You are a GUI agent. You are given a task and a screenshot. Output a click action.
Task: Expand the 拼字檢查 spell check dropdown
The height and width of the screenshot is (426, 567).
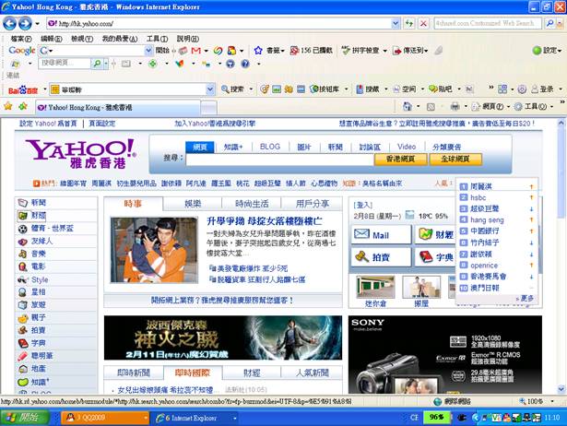pos(384,51)
